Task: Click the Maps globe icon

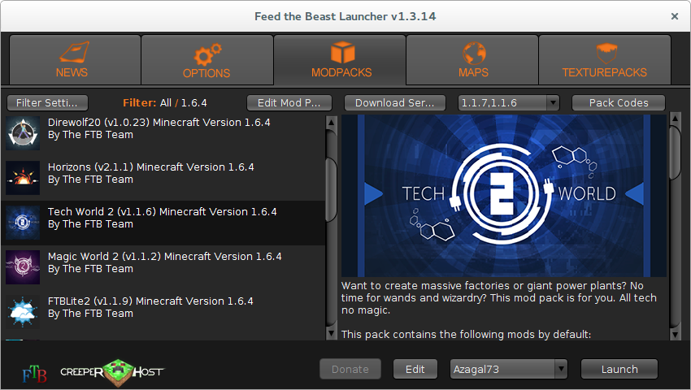Action: (474, 53)
